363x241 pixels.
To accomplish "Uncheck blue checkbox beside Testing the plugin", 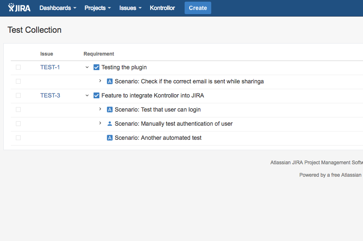I will 96,67.
